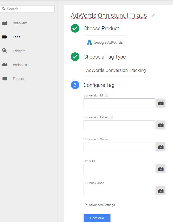Select the Google AdWords product card
The height and width of the screenshot is (222, 173).
coord(105,42)
